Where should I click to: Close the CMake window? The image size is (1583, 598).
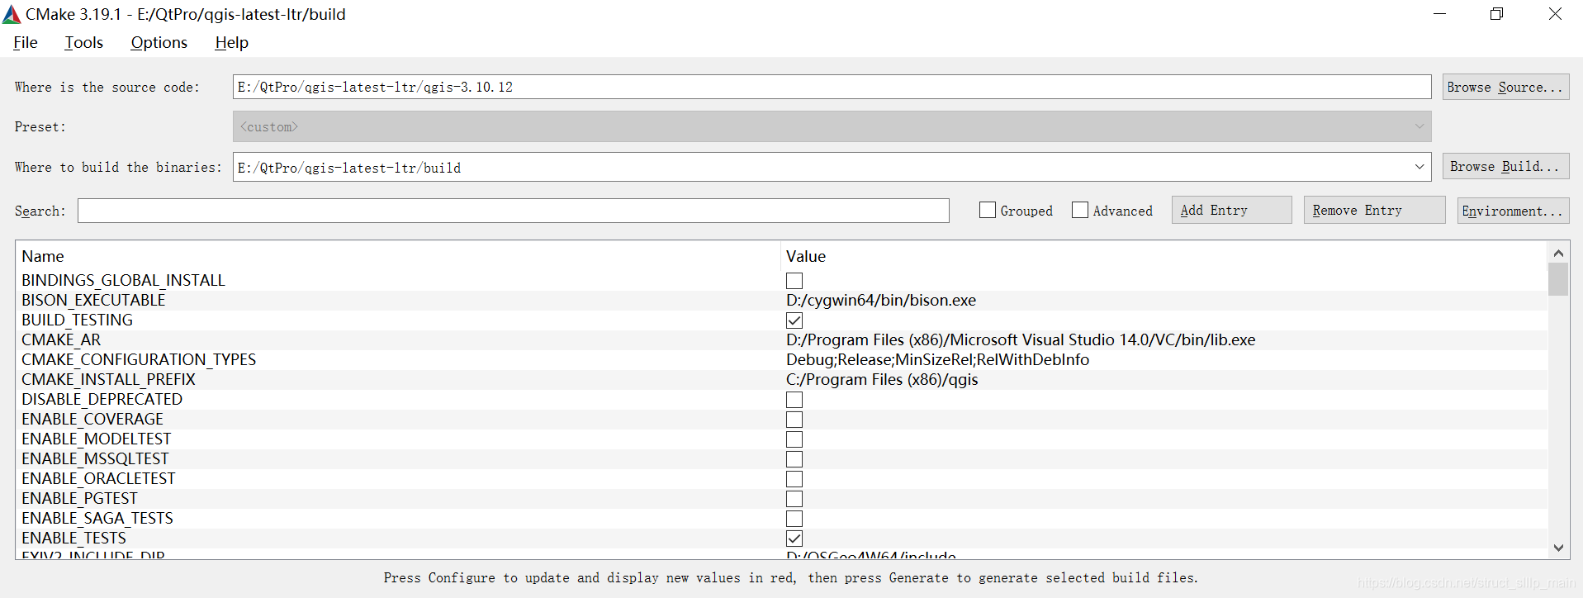coord(1554,14)
